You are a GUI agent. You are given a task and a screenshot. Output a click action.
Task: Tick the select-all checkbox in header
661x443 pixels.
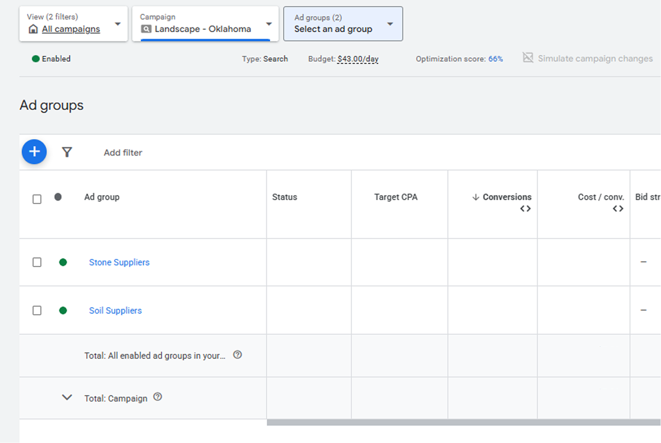(x=37, y=199)
